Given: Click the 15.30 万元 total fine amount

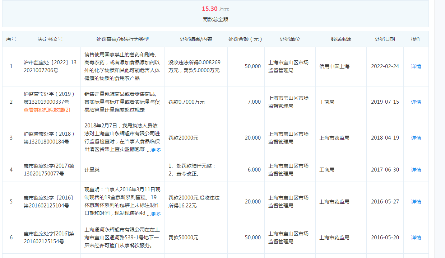Looking at the screenshot, I should (215, 9).
